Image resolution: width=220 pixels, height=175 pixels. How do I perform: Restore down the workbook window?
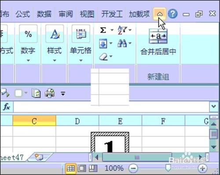point(199,14)
